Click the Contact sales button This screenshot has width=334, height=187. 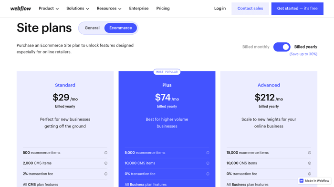point(250,9)
